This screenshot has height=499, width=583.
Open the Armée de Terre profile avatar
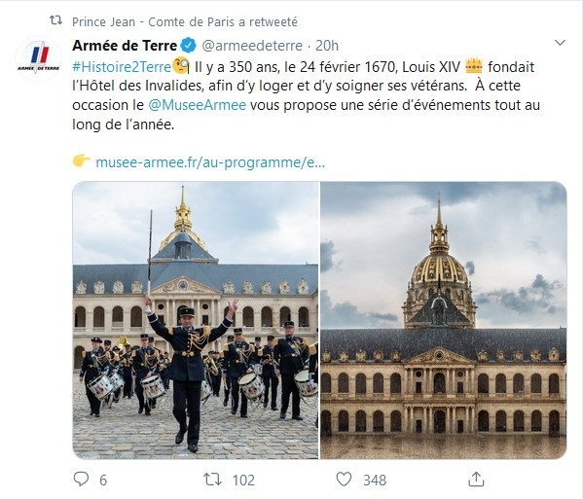[x=38, y=58]
